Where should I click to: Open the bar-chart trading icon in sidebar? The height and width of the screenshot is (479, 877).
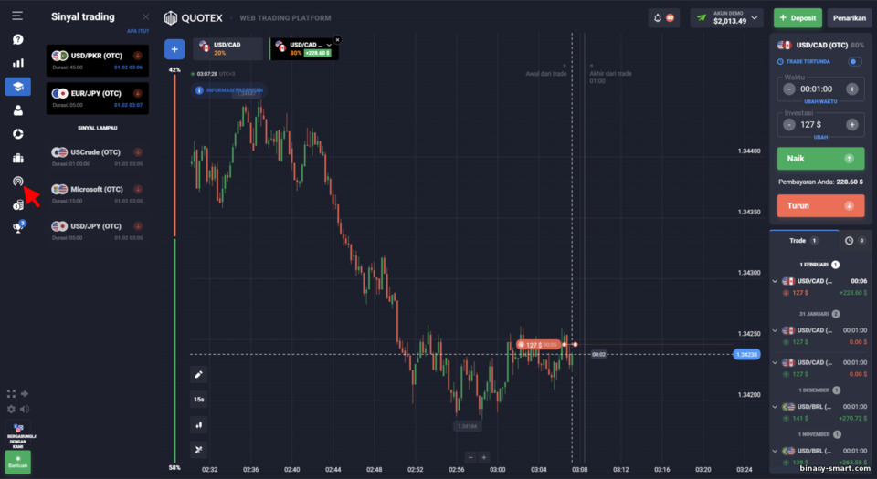tap(18, 63)
